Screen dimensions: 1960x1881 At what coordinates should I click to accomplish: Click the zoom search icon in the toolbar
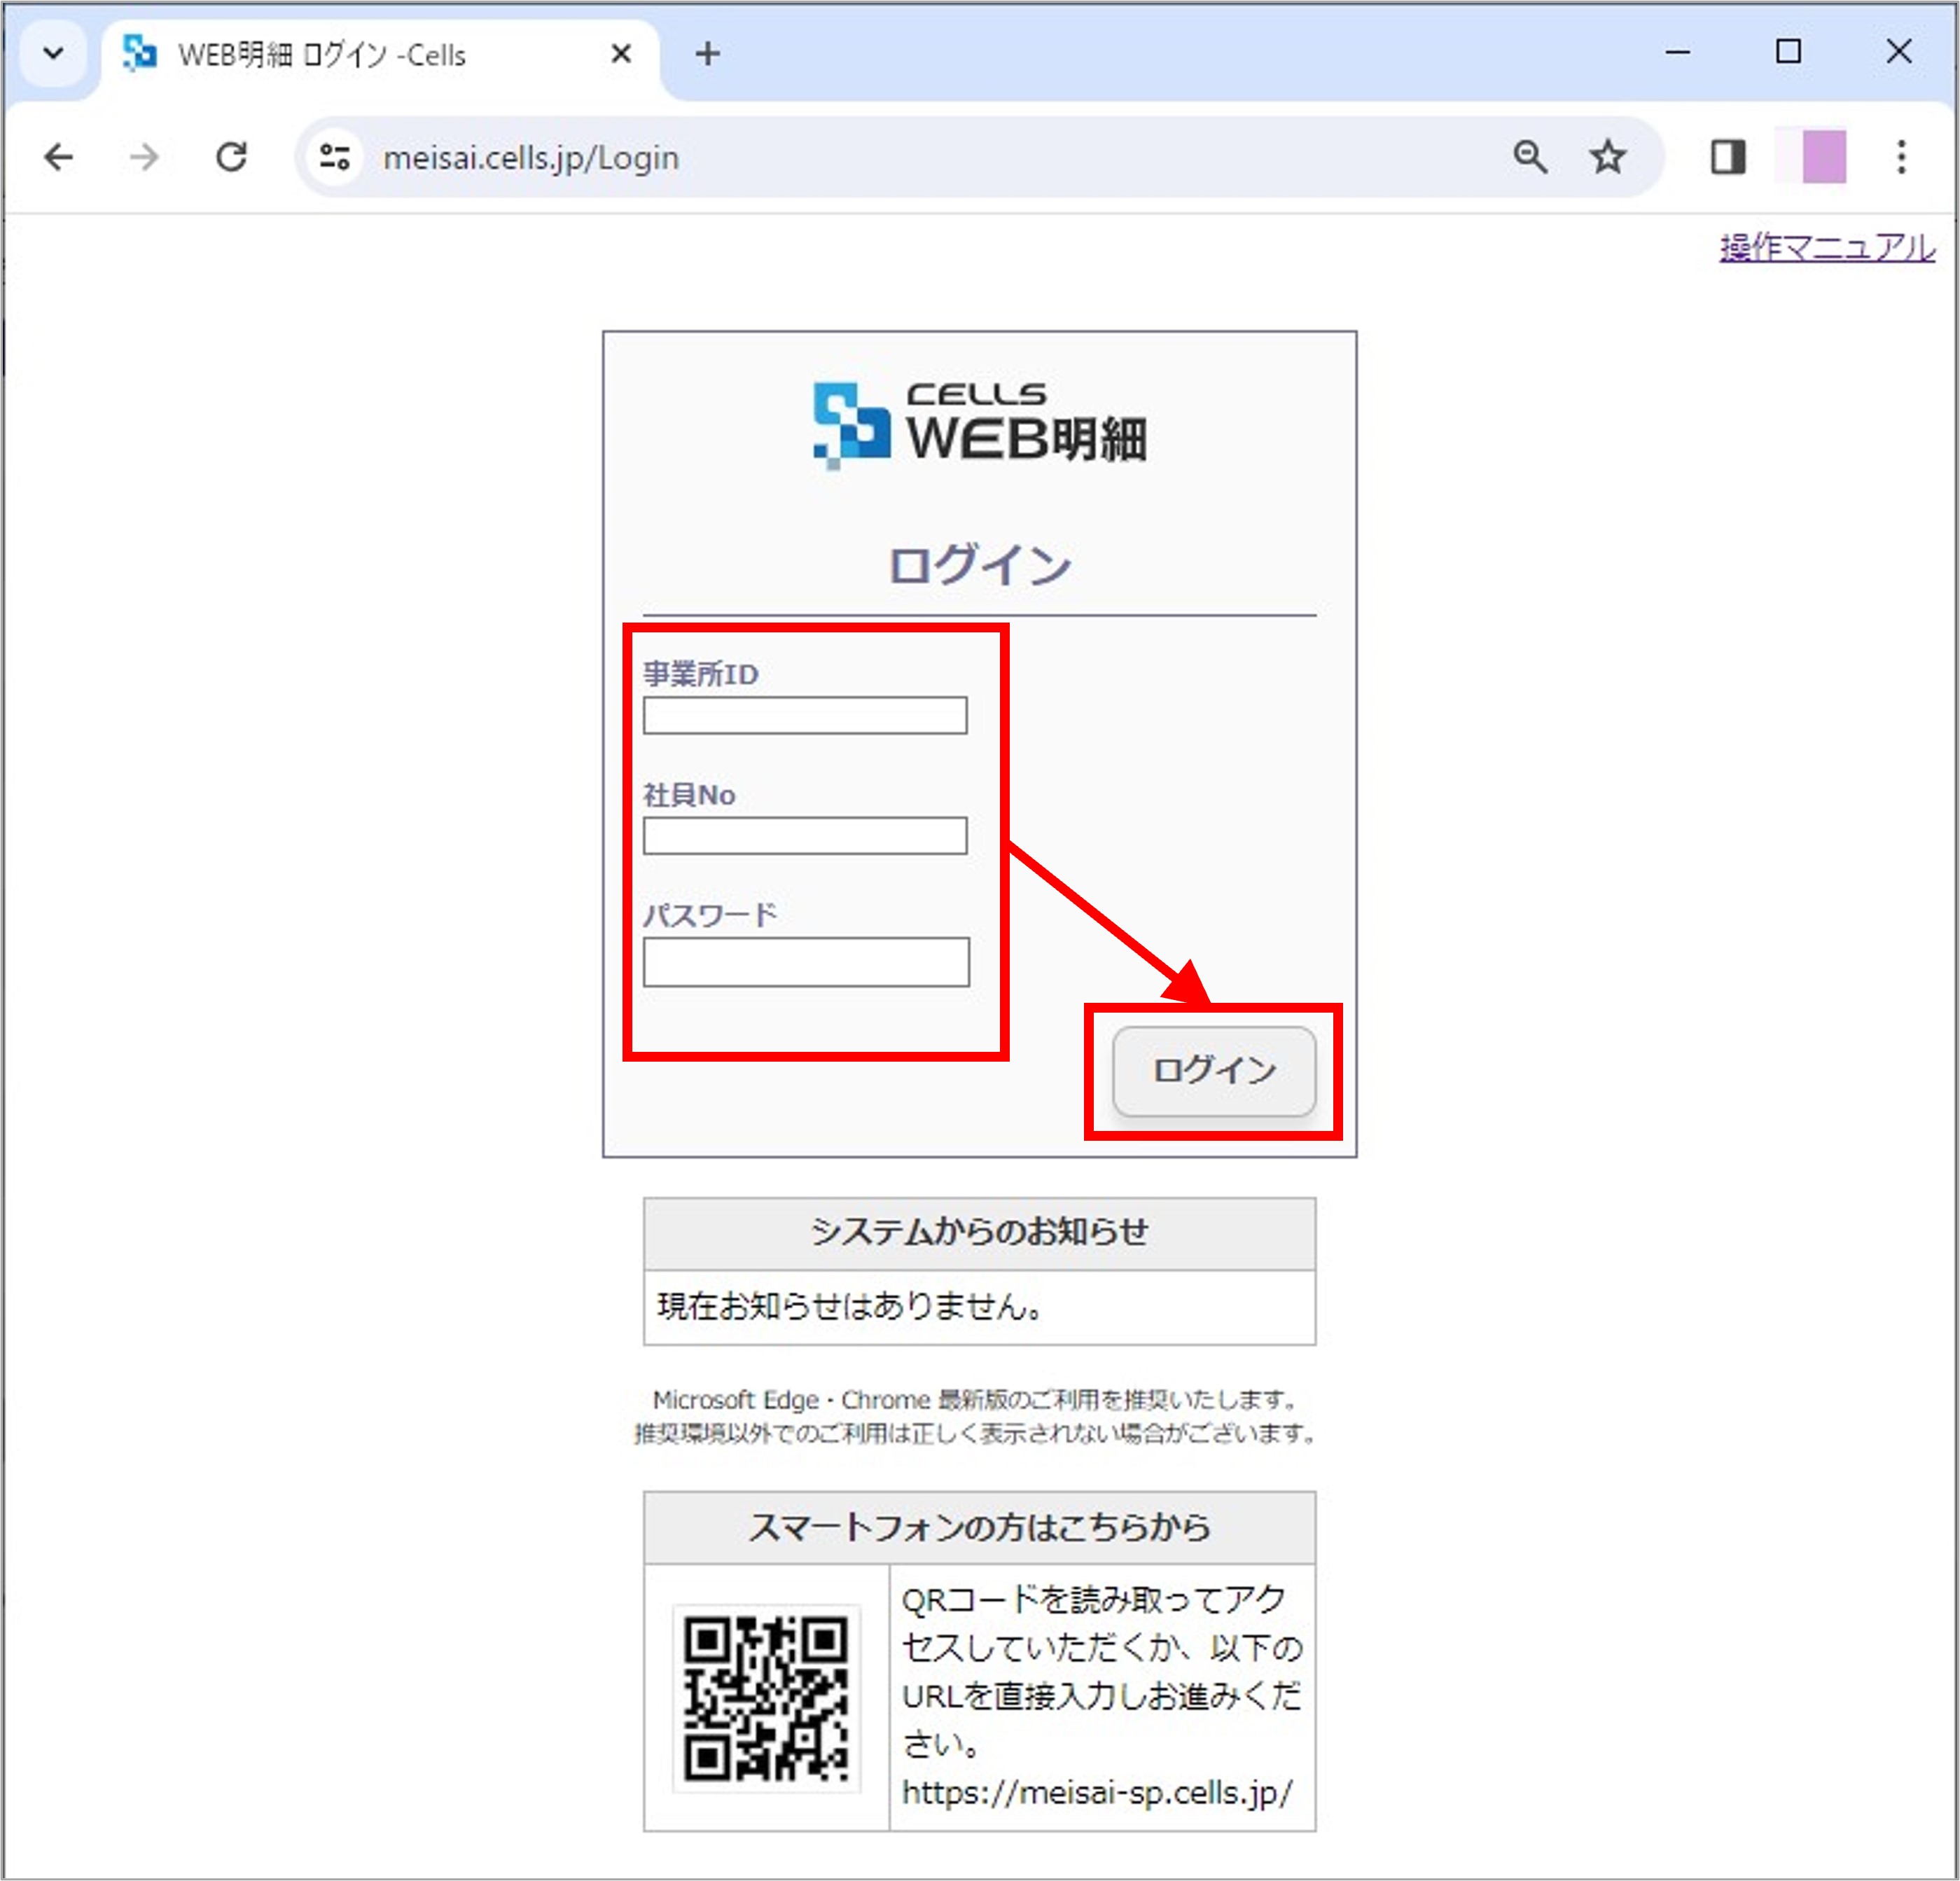(1530, 157)
